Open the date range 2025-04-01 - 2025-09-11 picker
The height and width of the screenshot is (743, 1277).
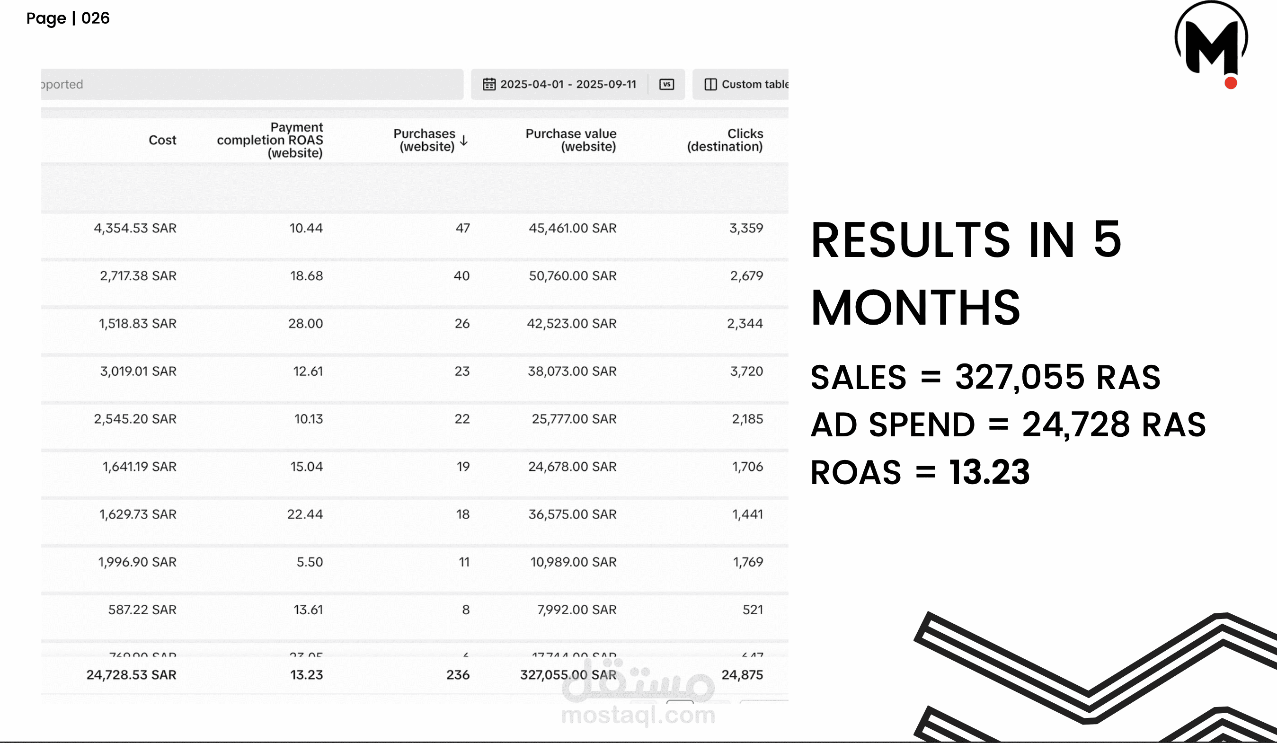[568, 84]
